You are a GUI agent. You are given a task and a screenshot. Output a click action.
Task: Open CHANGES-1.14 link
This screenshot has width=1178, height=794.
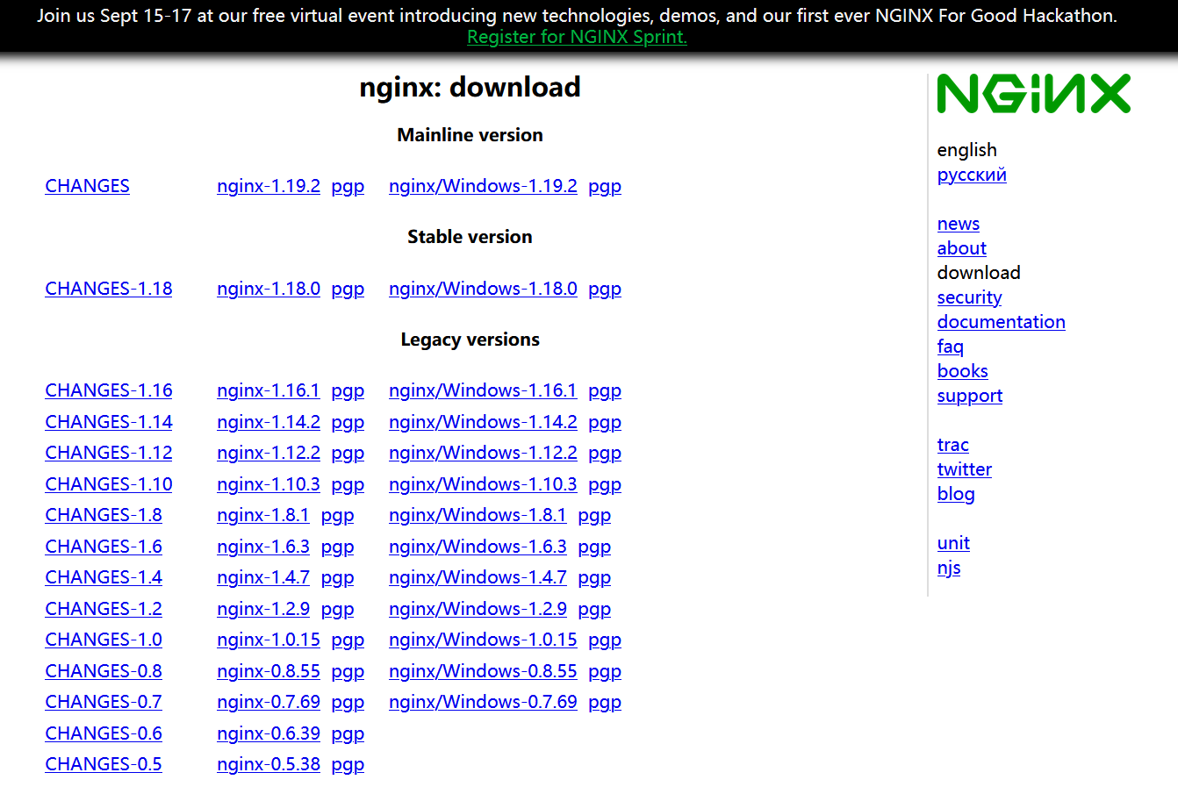(x=109, y=422)
